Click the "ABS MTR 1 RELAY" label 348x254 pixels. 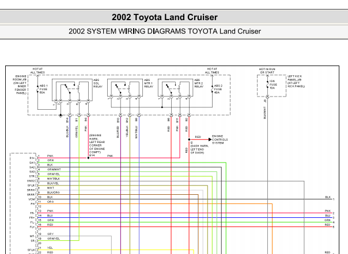point(149,83)
